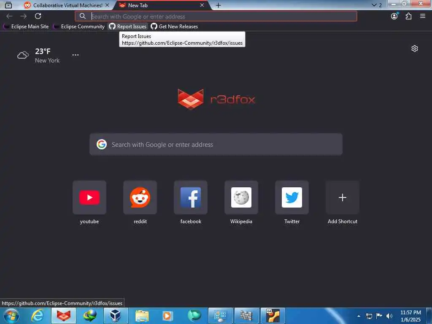Click the teal sphere taskbar icon
This screenshot has width=432, height=324.
(x=194, y=316)
